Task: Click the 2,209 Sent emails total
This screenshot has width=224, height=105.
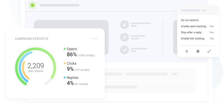Action: click(x=36, y=67)
